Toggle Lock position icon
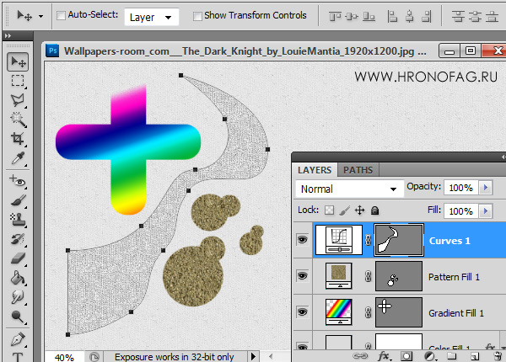This screenshot has height=362, width=506. [359, 210]
